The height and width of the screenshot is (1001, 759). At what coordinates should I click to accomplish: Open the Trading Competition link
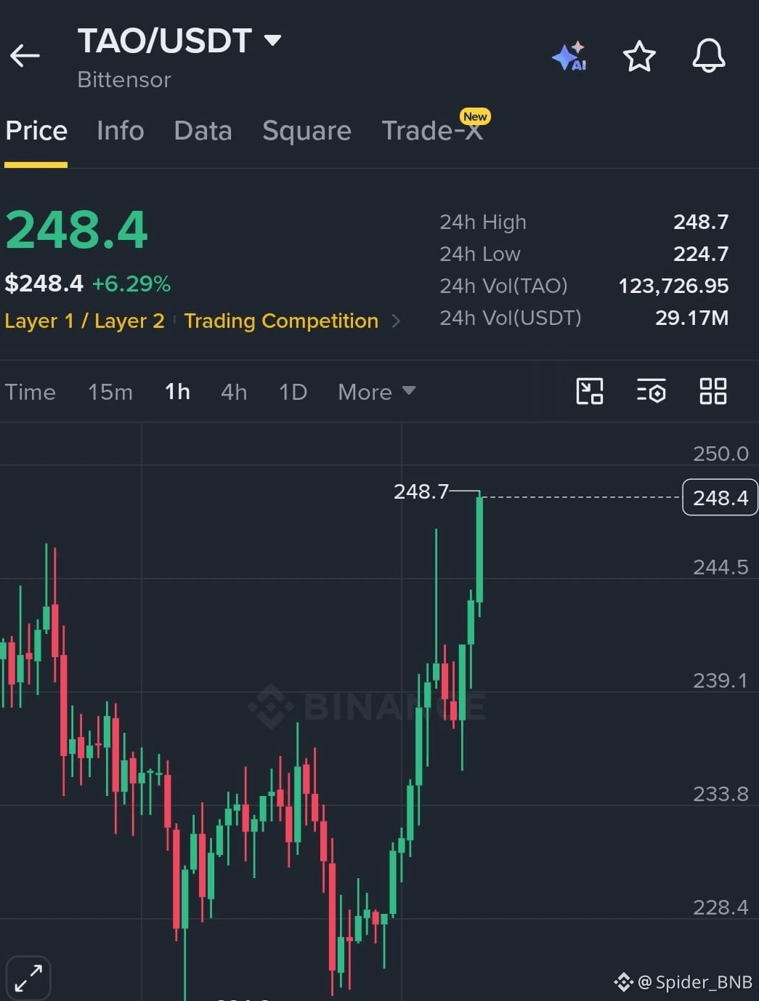[x=281, y=321]
